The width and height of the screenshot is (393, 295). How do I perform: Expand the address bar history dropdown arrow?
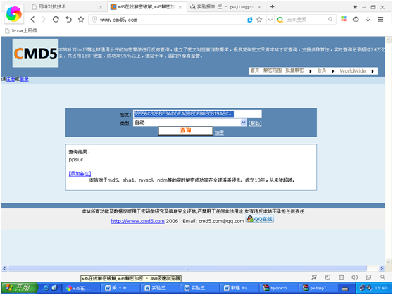point(270,20)
